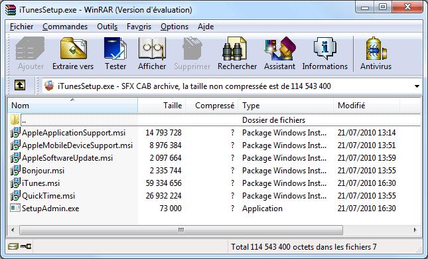Screen dimensions: 428x259
Task: Click the scrollbar left arrow
Action: tap(13, 230)
